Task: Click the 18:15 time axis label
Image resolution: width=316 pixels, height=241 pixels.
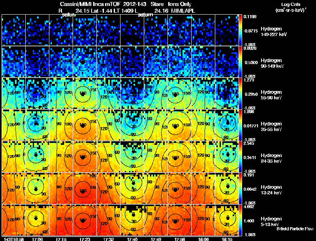Action: tap(227, 239)
